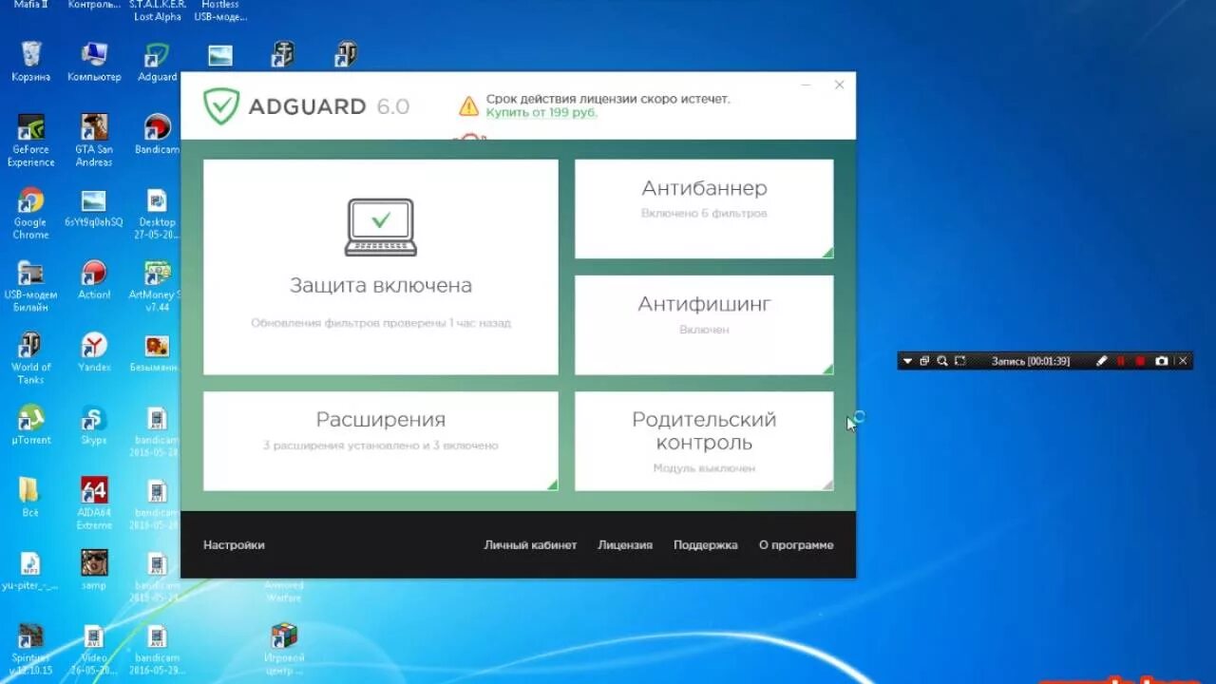Image resolution: width=1216 pixels, height=684 pixels.
Task: Open Настройки in Adguard footer
Action: 234,545
